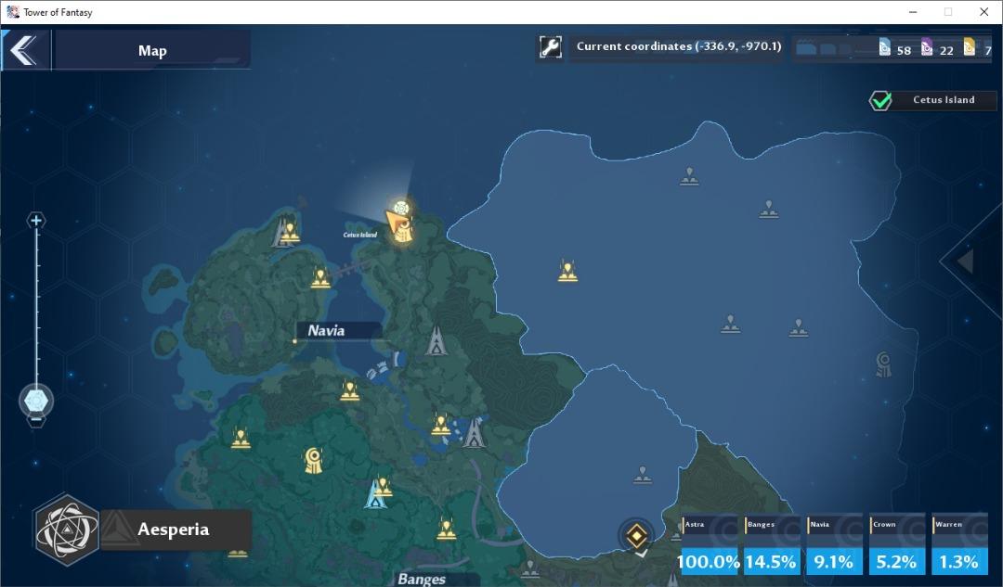Zoom in with the plus button

coord(36,221)
